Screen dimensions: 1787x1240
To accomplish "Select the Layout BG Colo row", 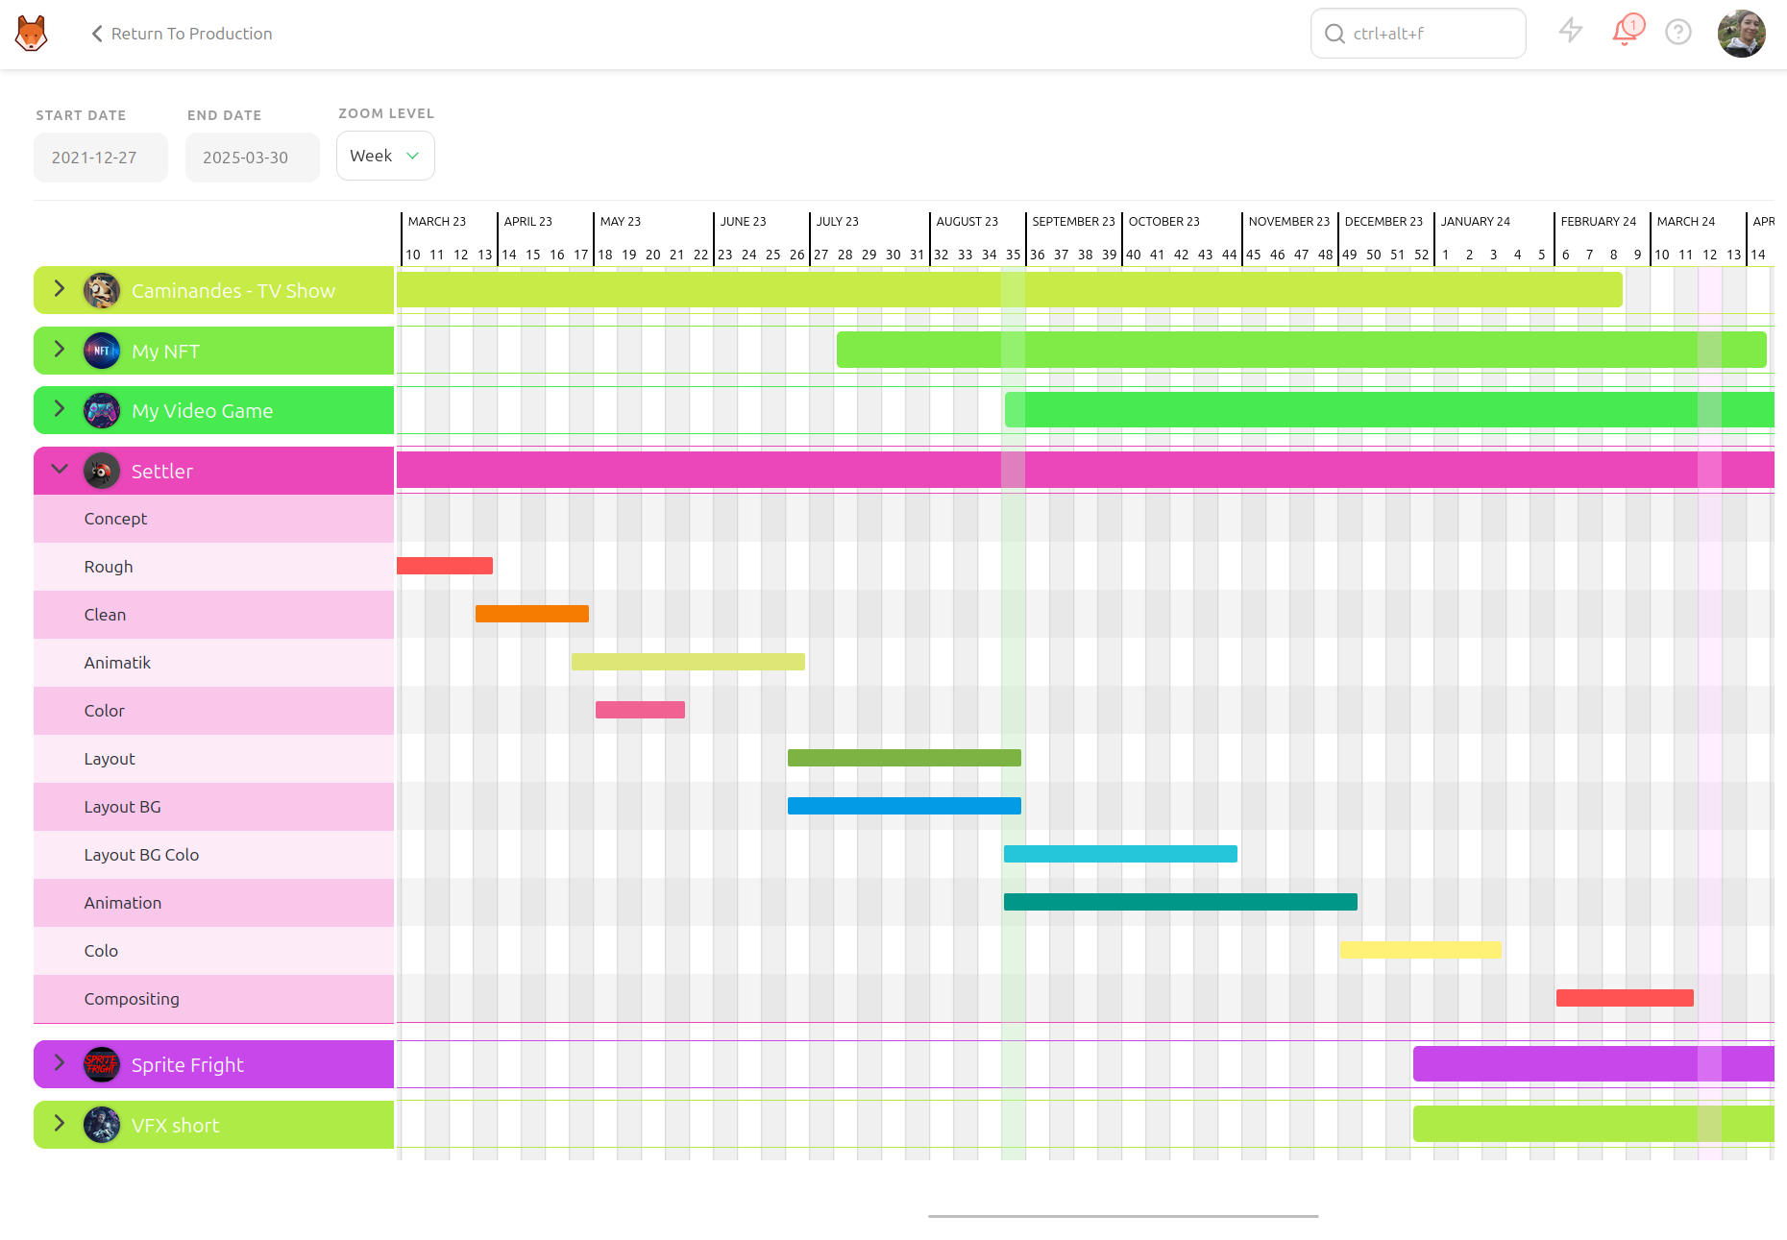I will point(213,855).
